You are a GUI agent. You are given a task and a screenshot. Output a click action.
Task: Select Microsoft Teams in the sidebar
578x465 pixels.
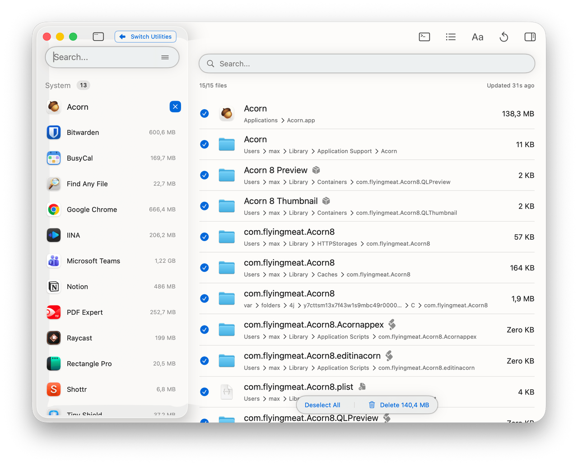pos(112,261)
